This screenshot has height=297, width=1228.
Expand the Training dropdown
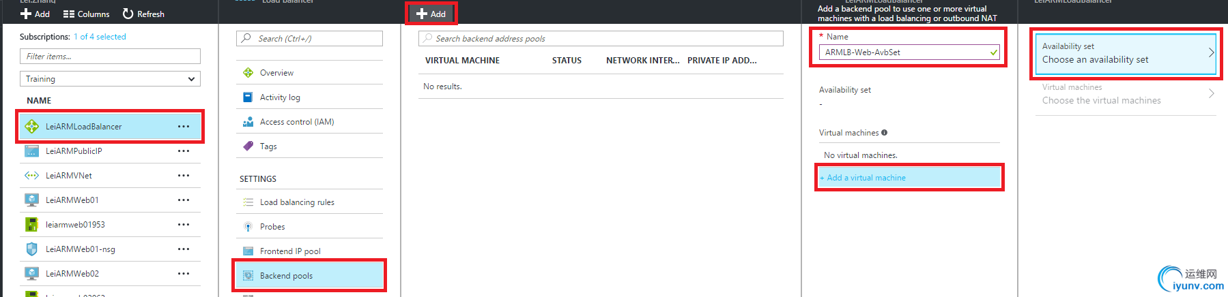[110, 79]
